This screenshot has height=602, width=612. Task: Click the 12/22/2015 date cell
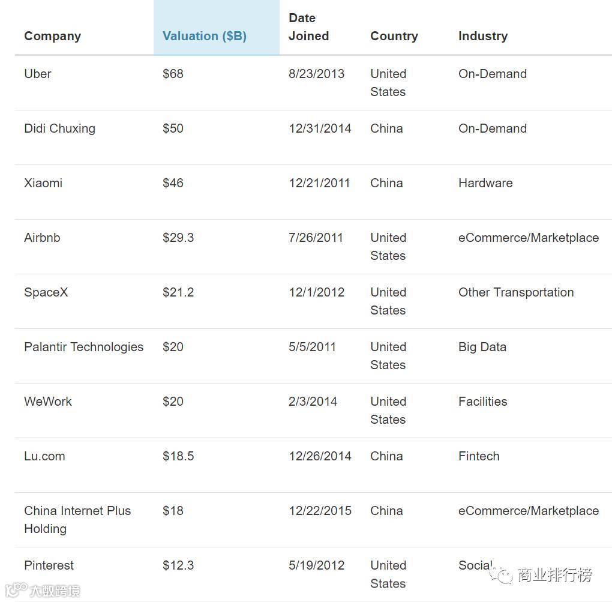pyautogui.click(x=320, y=511)
